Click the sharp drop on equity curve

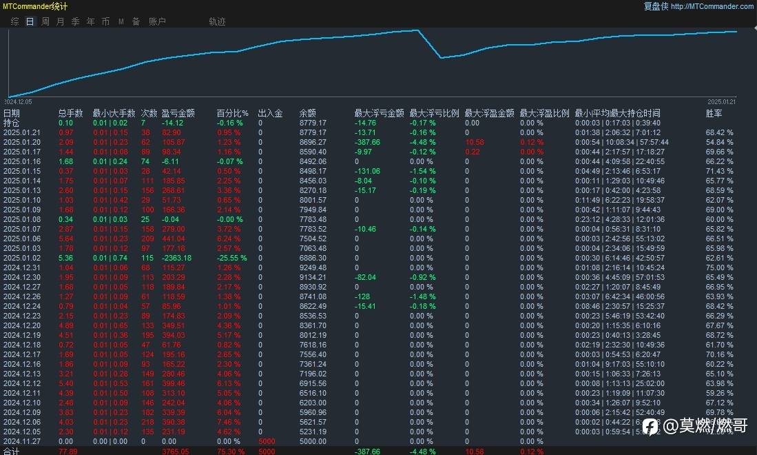(430, 44)
